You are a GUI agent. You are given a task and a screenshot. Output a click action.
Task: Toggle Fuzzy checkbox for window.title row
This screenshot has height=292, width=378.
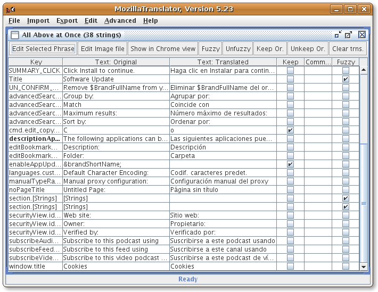click(346, 266)
